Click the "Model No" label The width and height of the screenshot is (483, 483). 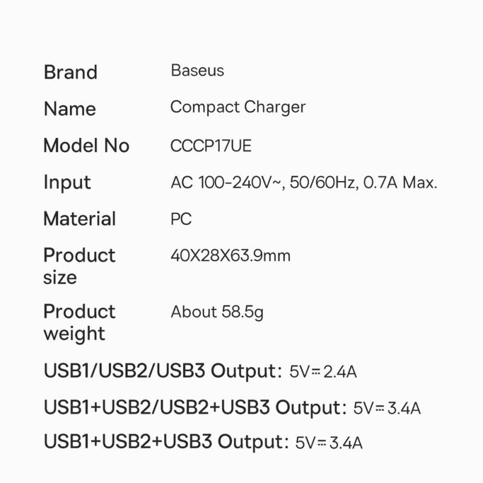tap(86, 146)
